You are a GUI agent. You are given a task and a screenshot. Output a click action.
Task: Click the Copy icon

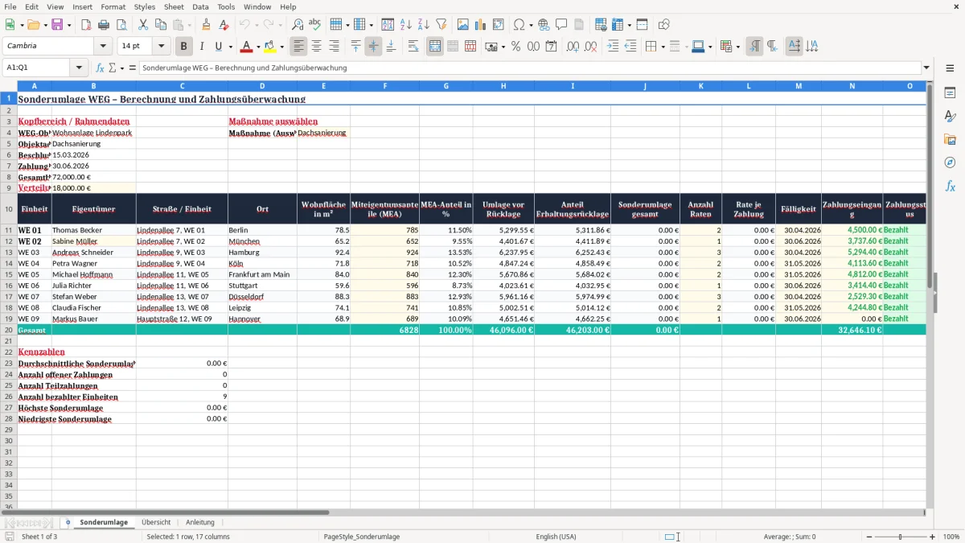161,25
